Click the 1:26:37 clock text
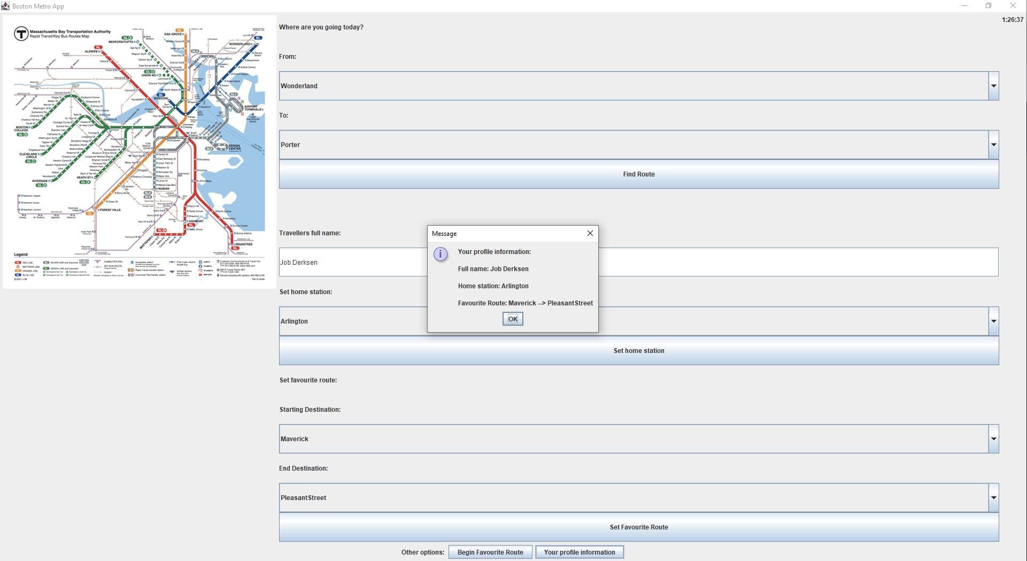1027x561 pixels. click(1013, 20)
